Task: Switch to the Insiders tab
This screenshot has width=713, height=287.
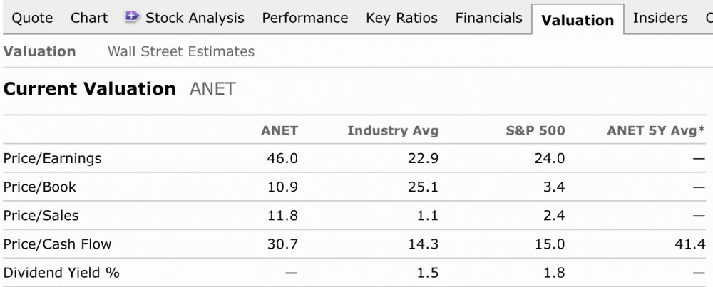Action: [660, 18]
